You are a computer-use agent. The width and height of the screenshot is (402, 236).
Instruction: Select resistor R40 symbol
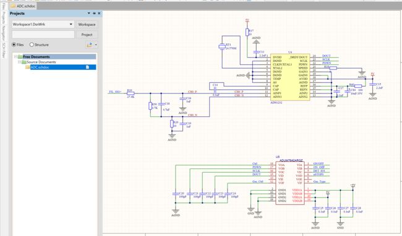[358, 86]
